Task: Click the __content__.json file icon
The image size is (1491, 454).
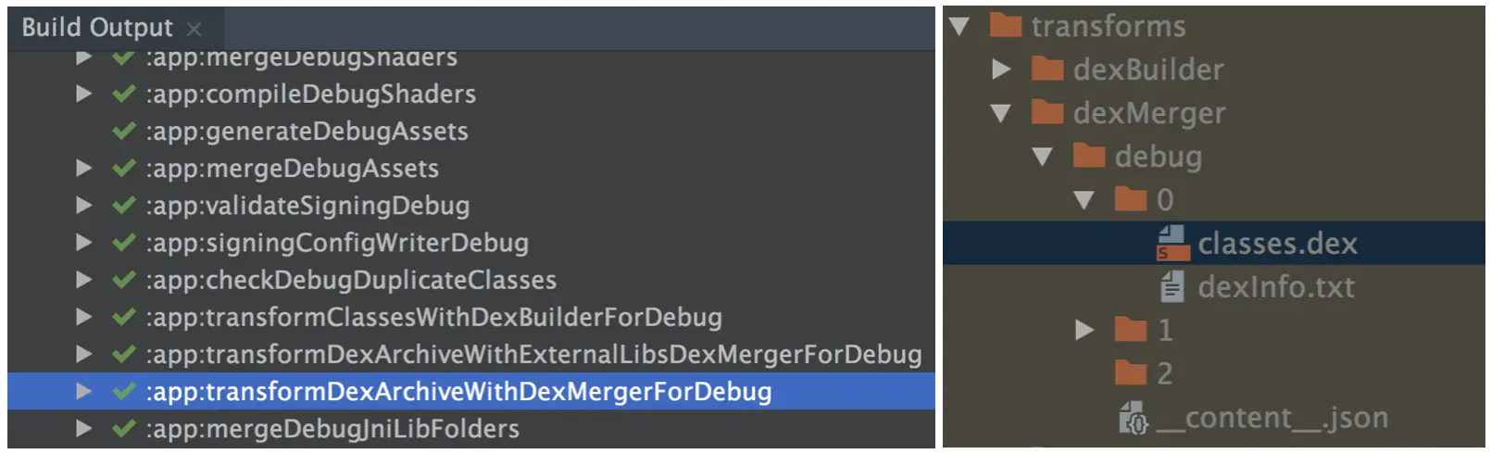Action: coord(1134,418)
